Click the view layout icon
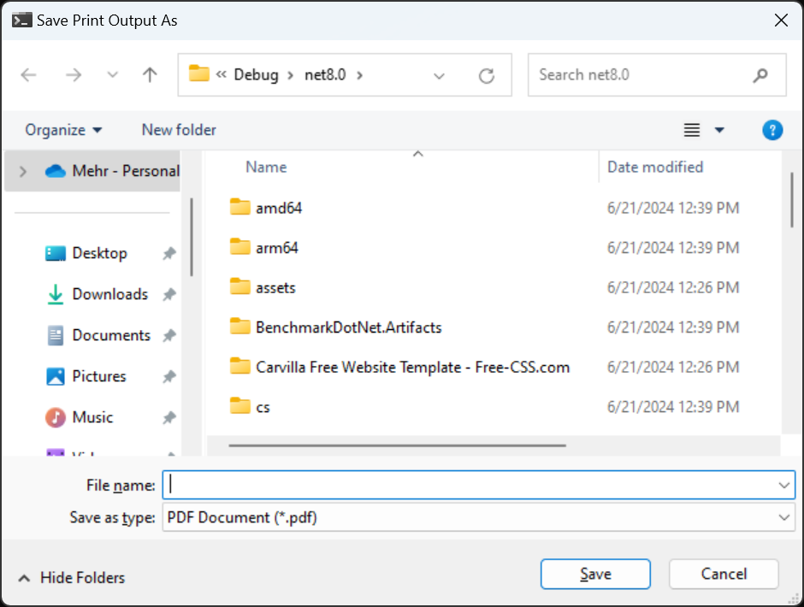Viewport: 804px width, 607px height. [692, 130]
